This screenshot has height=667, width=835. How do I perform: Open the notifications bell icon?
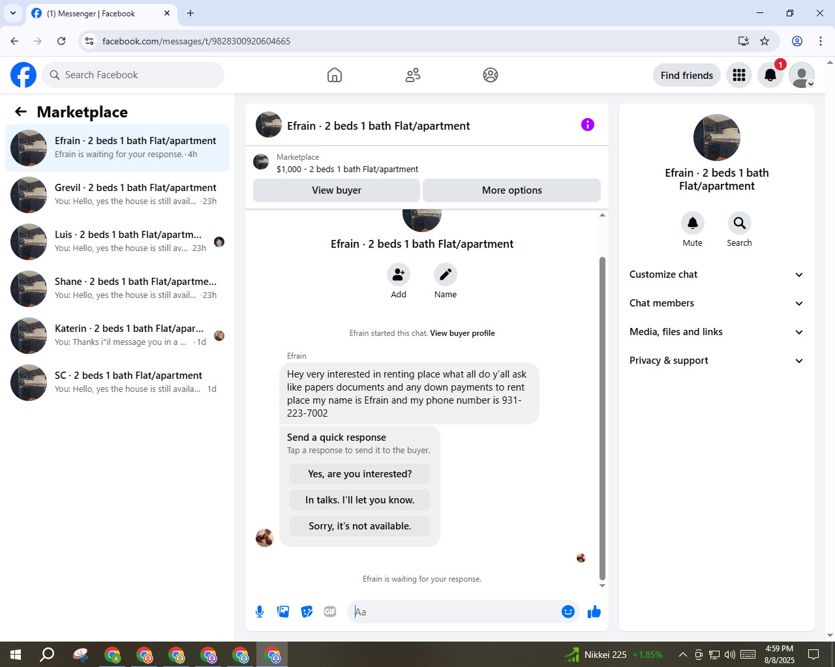coord(770,75)
